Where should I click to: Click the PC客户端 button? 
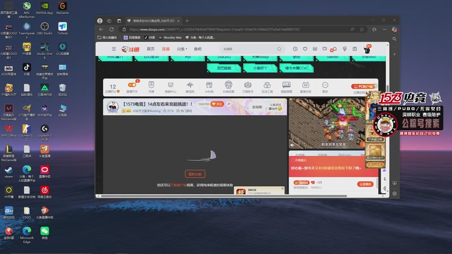pyautogui.click(x=363, y=86)
